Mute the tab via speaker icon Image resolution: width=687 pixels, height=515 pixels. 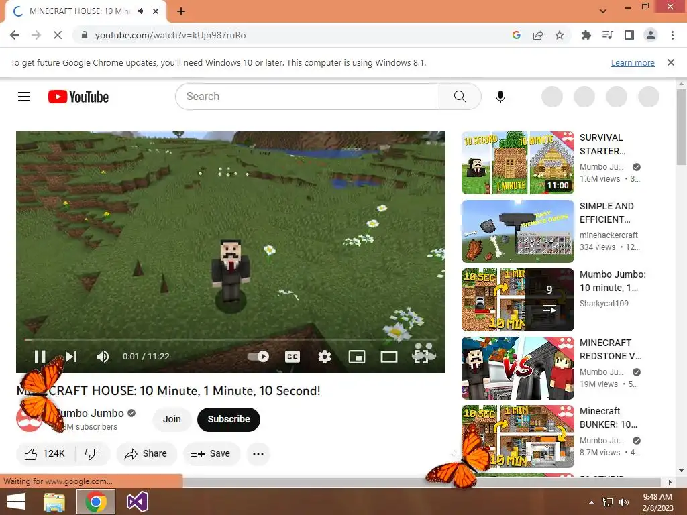141,11
